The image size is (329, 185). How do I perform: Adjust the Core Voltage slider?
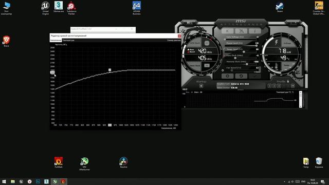(241, 40)
